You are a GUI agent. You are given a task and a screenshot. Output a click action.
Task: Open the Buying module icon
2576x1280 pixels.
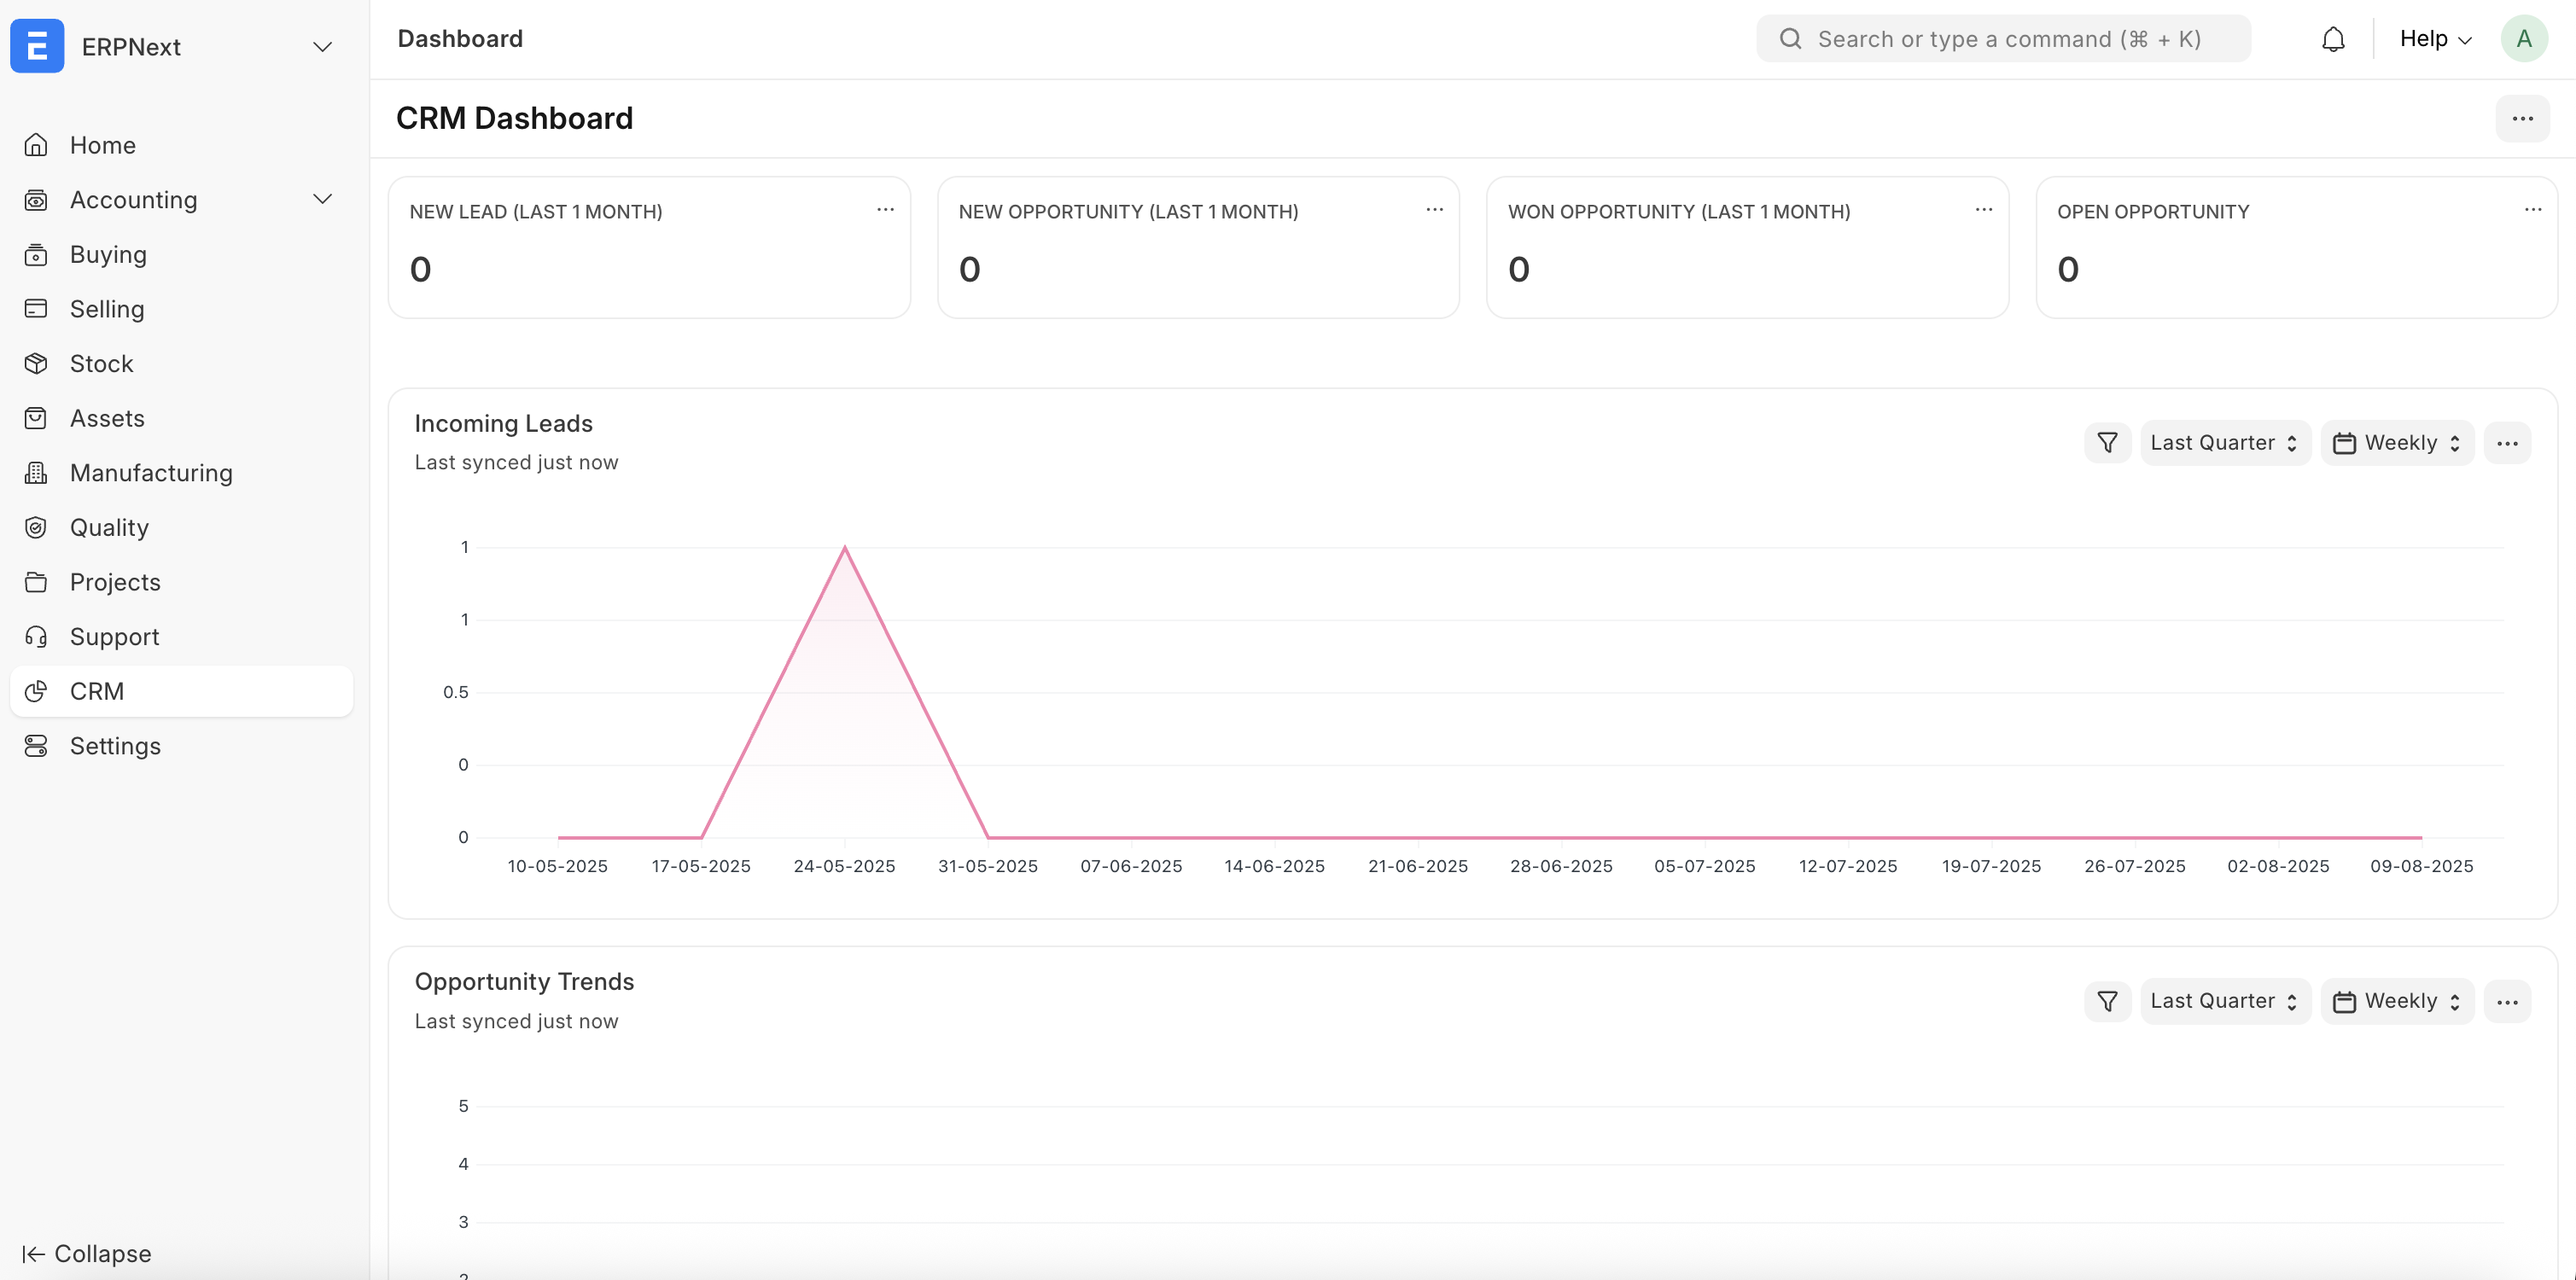click(x=36, y=254)
